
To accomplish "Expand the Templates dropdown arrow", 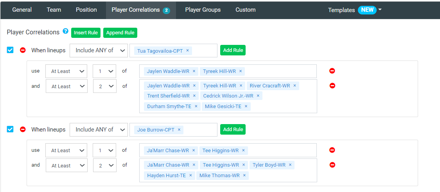I will 380,9.
